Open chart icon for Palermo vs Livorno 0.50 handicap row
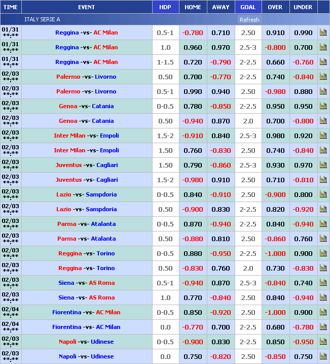The image size is (330, 364). [x=323, y=77]
